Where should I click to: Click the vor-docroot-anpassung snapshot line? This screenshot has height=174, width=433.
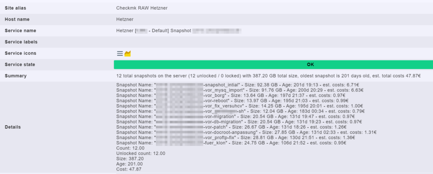point(249,132)
